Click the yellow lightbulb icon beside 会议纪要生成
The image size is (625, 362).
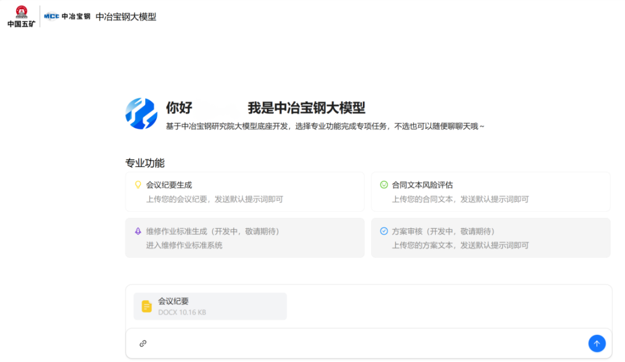[x=138, y=185]
